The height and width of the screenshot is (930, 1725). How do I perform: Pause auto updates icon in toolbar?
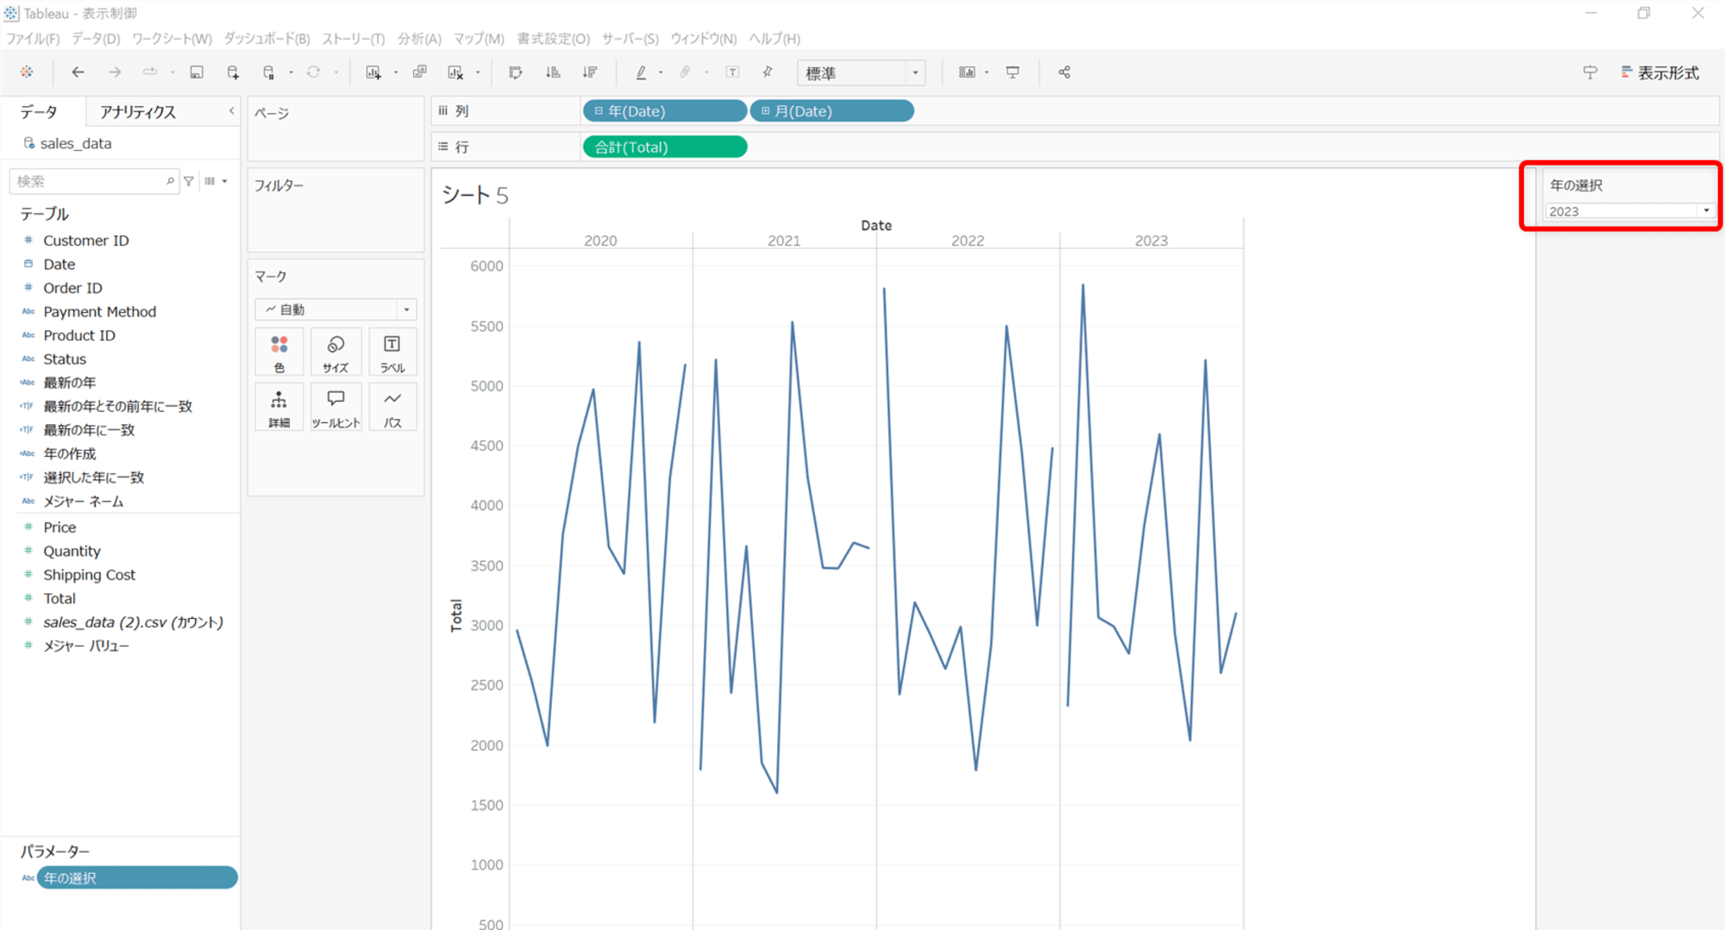269,72
